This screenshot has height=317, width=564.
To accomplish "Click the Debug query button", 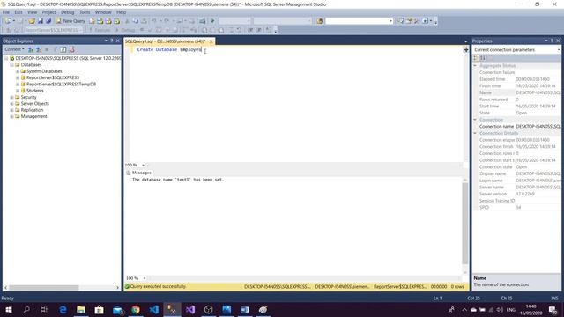I will [124, 30].
